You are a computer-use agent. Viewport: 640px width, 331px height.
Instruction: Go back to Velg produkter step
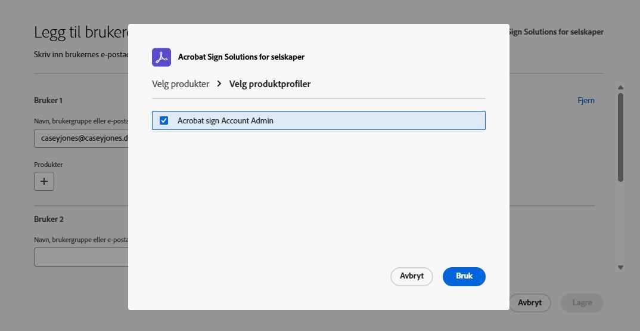(181, 84)
